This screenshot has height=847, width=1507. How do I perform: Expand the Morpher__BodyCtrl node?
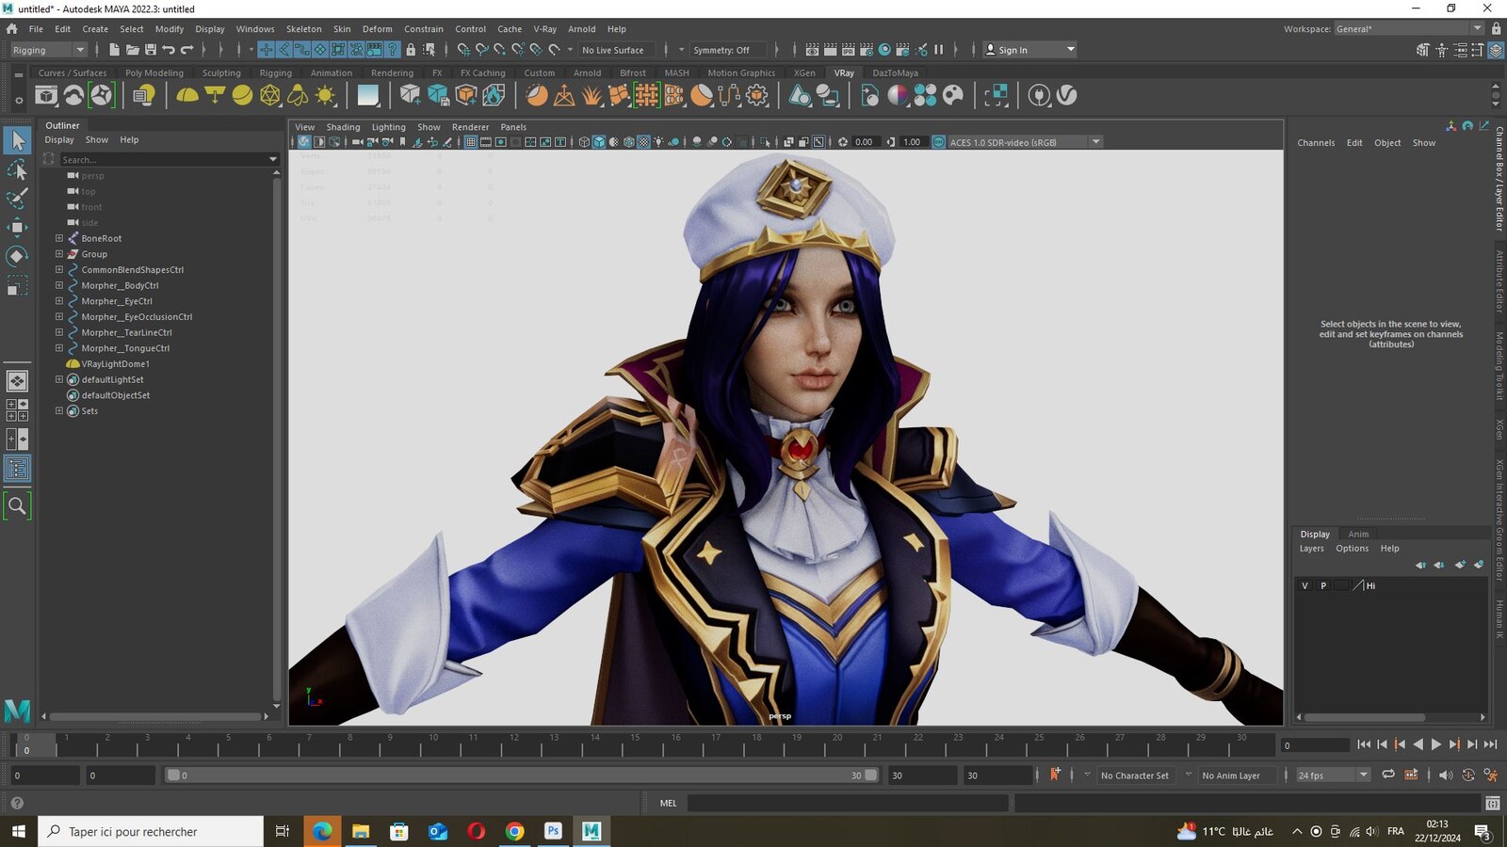click(59, 285)
